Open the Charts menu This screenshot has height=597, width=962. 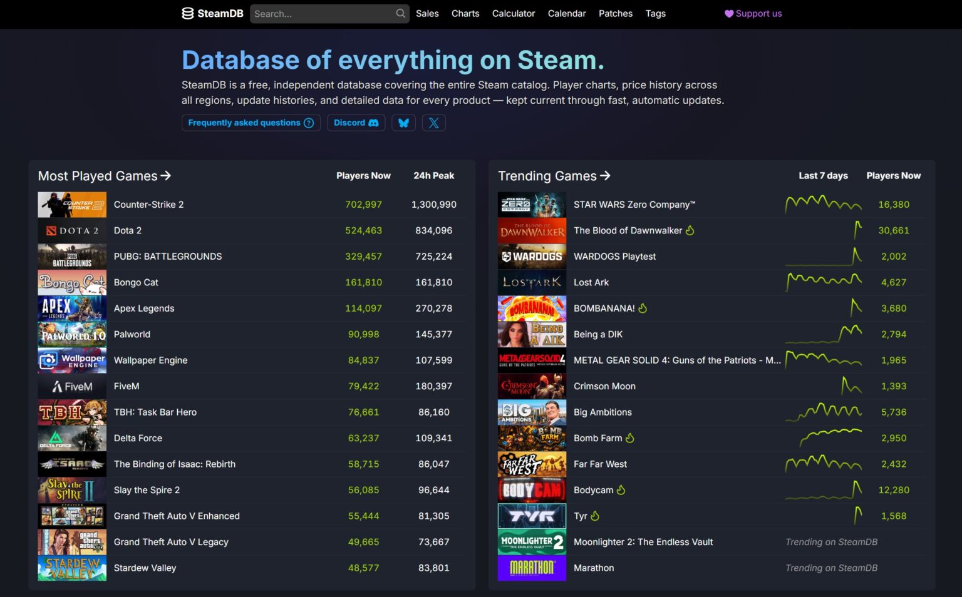click(x=465, y=13)
